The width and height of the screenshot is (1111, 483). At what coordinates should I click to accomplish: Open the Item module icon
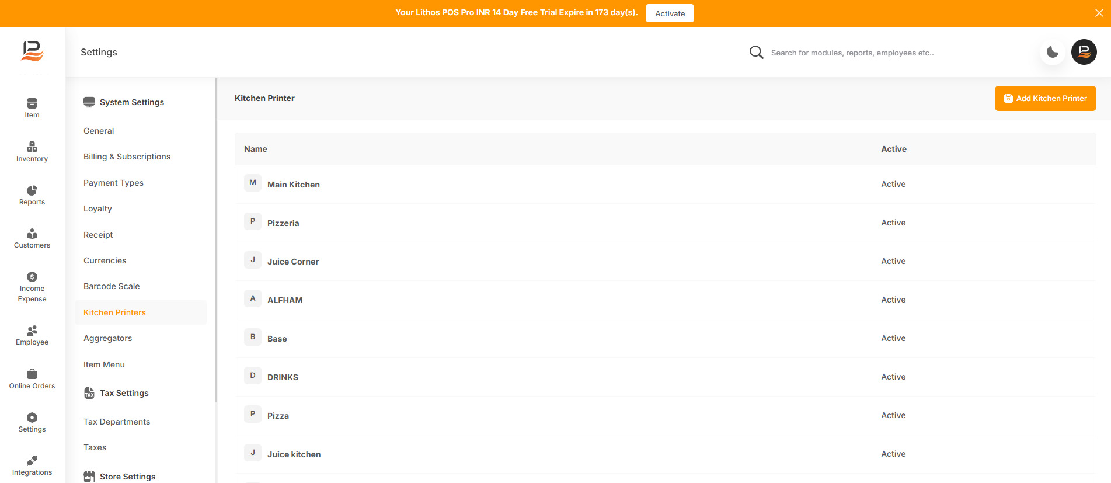tap(32, 103)
